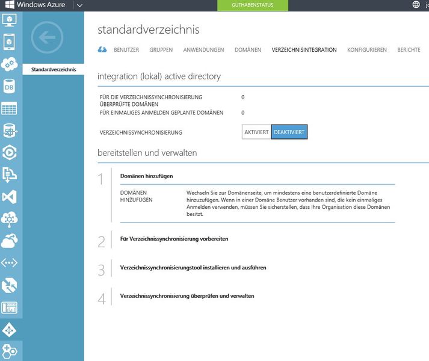Open the Mobile Services sidebar icon
The width and height of the screenshot is (429, 361).
coord(9,42)
